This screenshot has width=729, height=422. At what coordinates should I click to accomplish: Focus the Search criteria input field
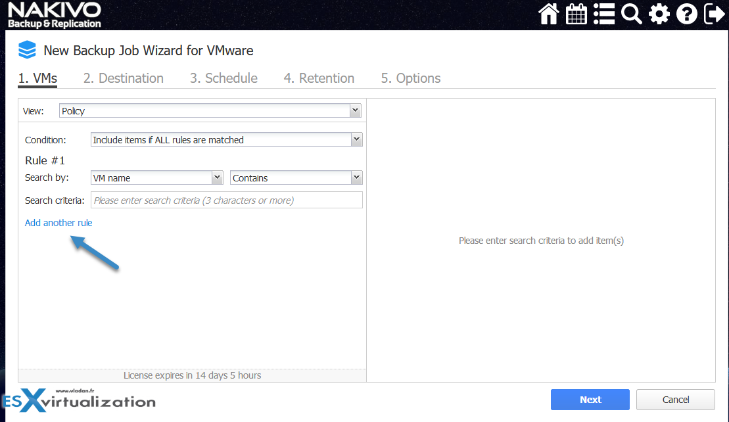point(226,200)
